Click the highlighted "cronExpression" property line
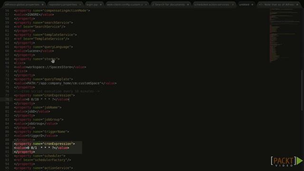304x171 pixels. point(44,144)
